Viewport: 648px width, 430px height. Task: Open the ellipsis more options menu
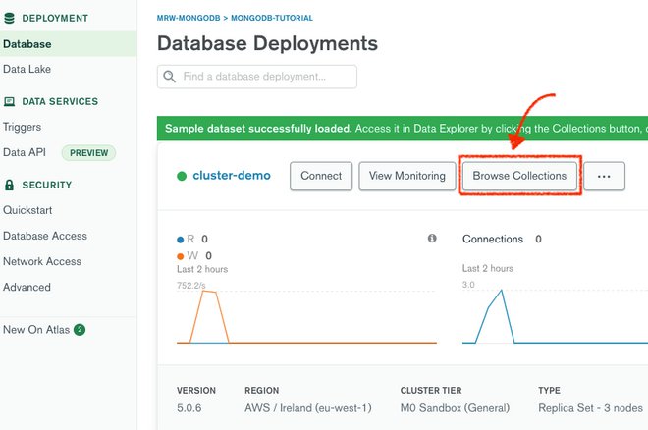[x=604, y=177]
